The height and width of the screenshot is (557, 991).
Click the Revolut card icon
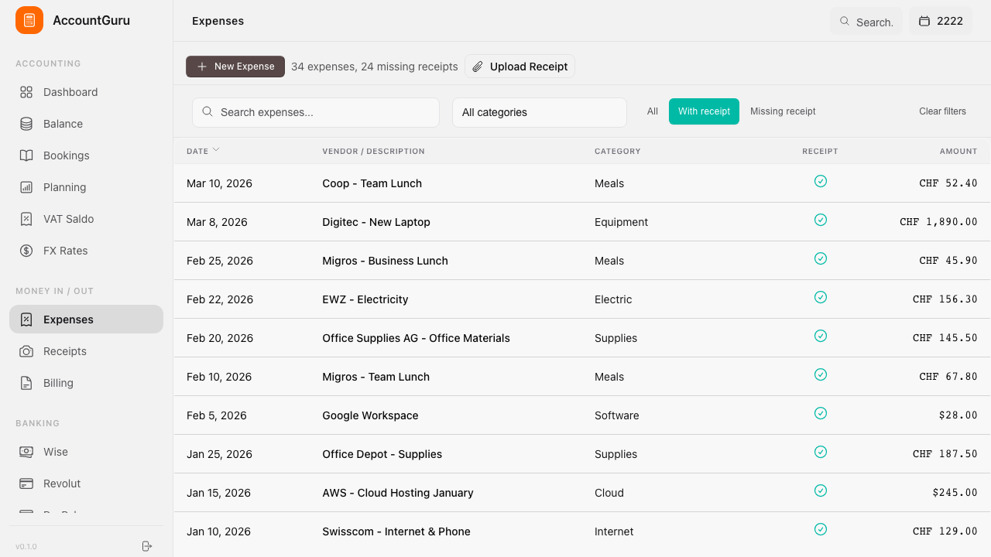pyautogui.click(x=26, y=484)
